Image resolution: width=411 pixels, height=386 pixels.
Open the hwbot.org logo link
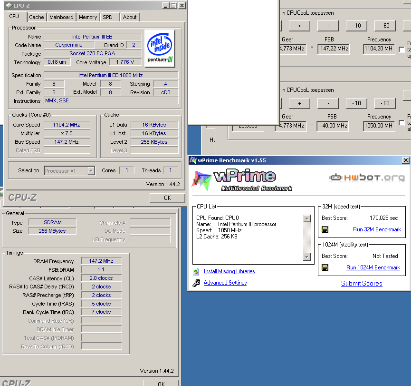[x=367, y=178]
